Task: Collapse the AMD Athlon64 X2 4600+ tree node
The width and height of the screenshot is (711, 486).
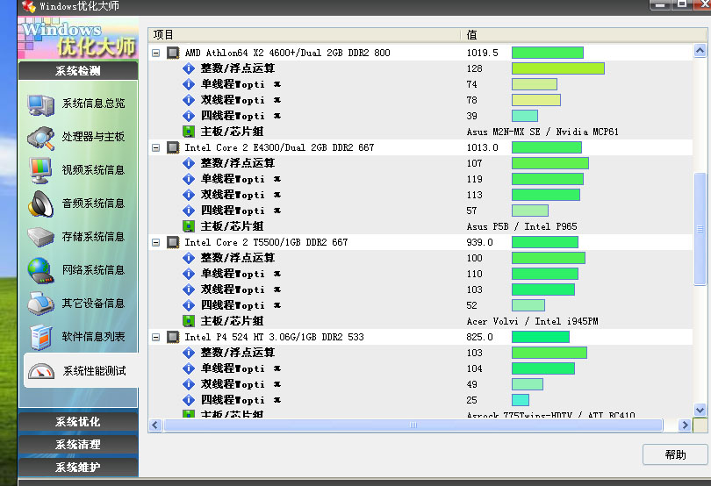Action: [156, 53]
